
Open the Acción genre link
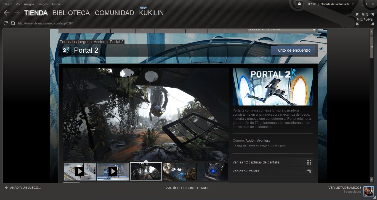(250, 141)
